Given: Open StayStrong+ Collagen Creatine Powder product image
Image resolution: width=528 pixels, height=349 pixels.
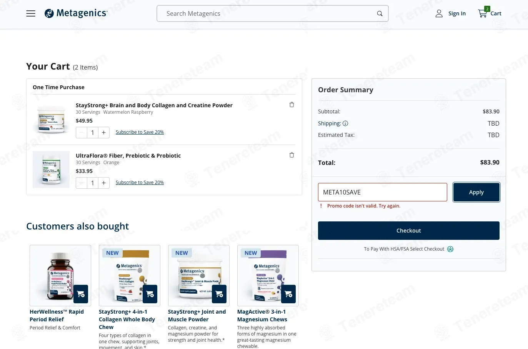Looking at the screenshot, I should click(x=51, y=119).
